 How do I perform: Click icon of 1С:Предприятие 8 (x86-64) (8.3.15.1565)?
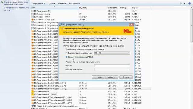point(33,89)
